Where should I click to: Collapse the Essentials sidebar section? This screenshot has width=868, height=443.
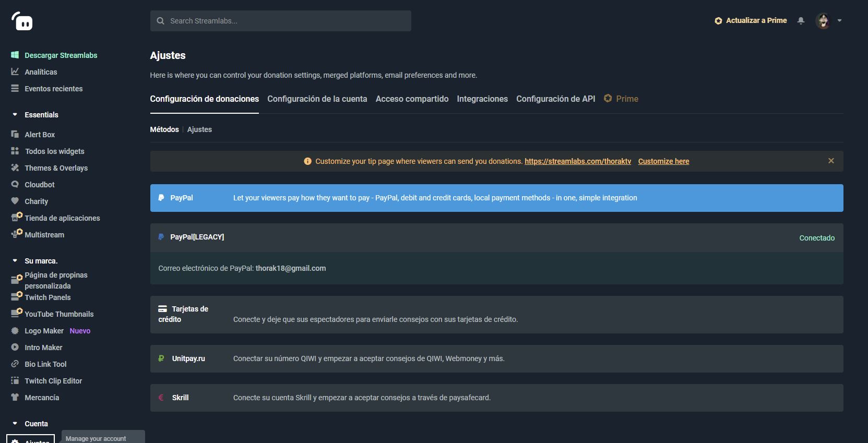pyautogui.click(x=15, y=115)
